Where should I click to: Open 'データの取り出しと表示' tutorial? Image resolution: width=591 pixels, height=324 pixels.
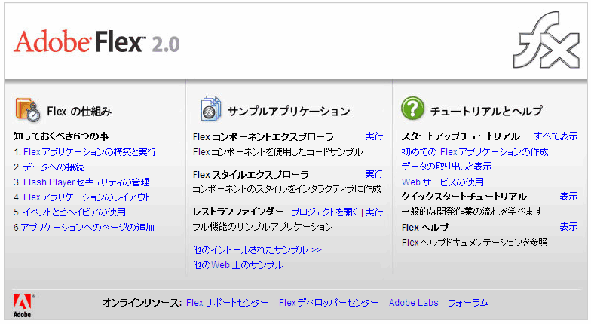coord(446,166)
